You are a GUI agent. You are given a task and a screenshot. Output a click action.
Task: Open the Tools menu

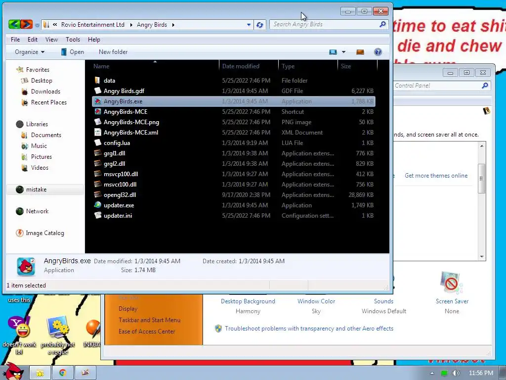tap(73, 40)
